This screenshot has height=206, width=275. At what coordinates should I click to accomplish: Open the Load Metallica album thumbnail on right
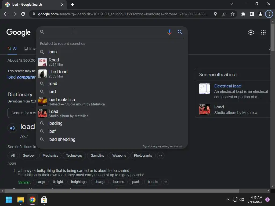tap(204, 109)
